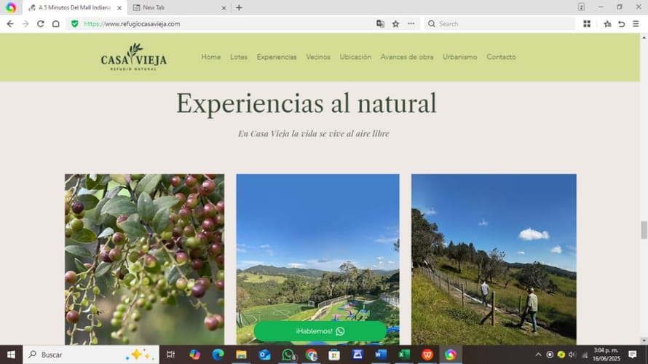This screenshot has height=364, width=648.
Task: Select the 'A 5 Minutos Del Mall Indiana' tab
Action: [75, 7]
